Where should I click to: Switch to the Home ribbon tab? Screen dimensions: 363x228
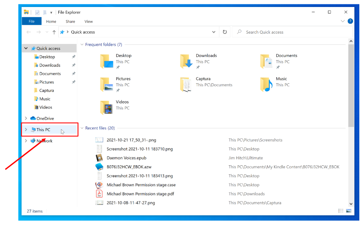tap(51, 22)
